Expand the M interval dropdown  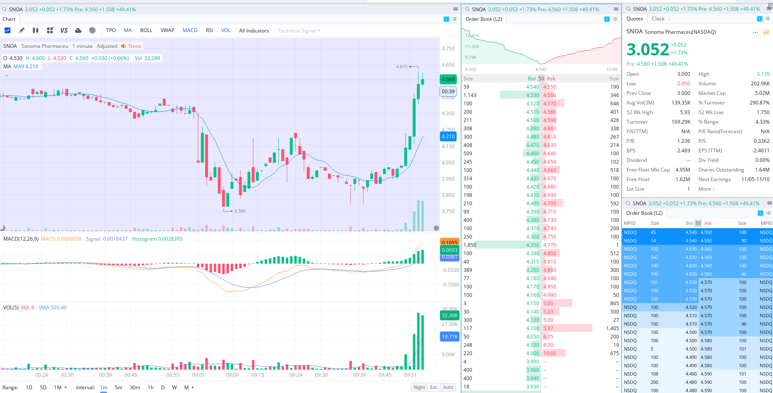point(189,387)
